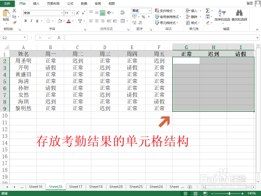This screenshot has width=261, height=196.
Task: Click the cell Borders icon
Action: click(49, 21)
